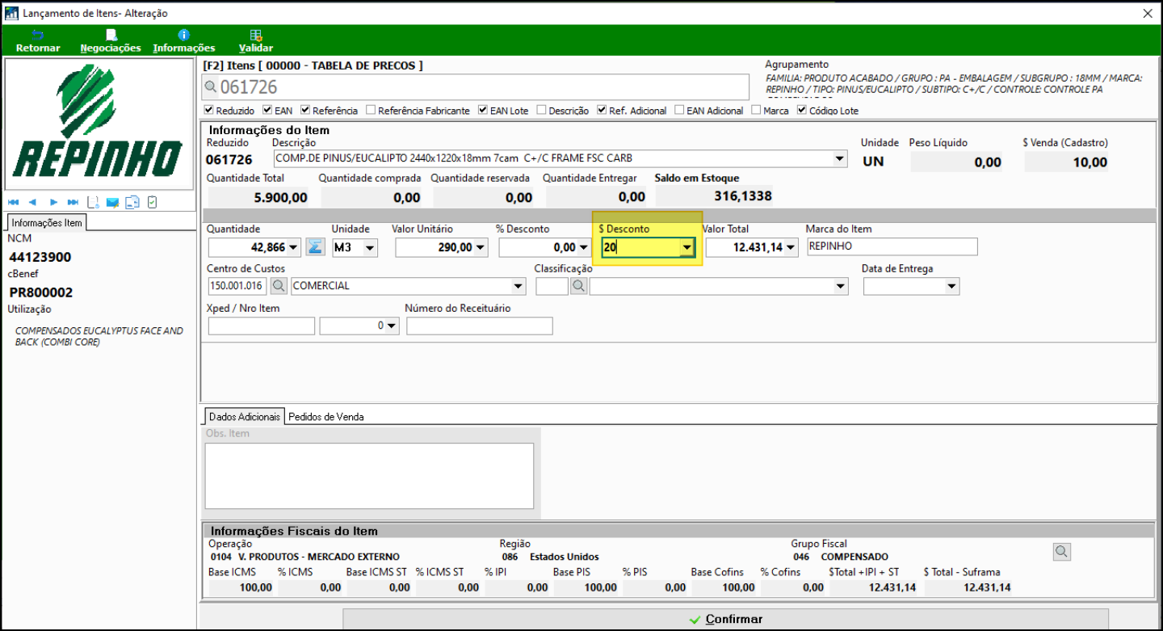
Task: Toggle the Referência checkbox
Action: (x=304, y=110)
